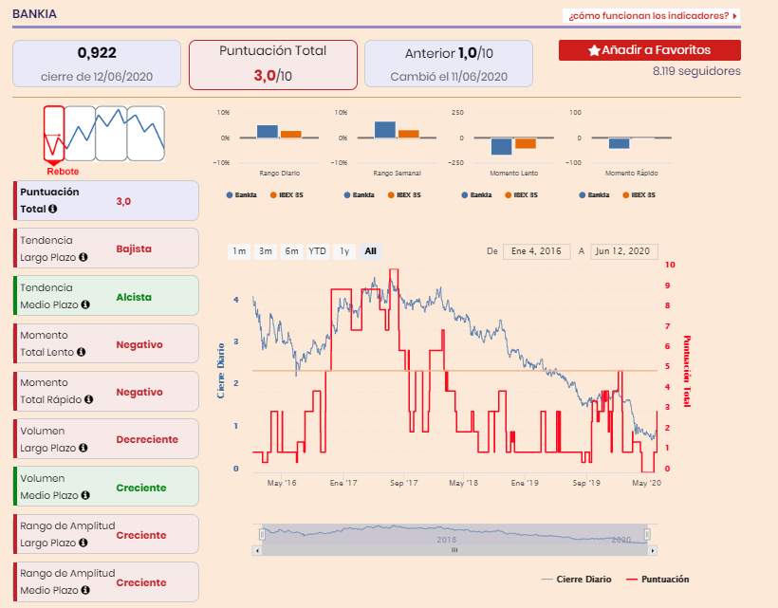
Task: Click info icon for Volumen Medio Plazo
Action: point(85,495)
